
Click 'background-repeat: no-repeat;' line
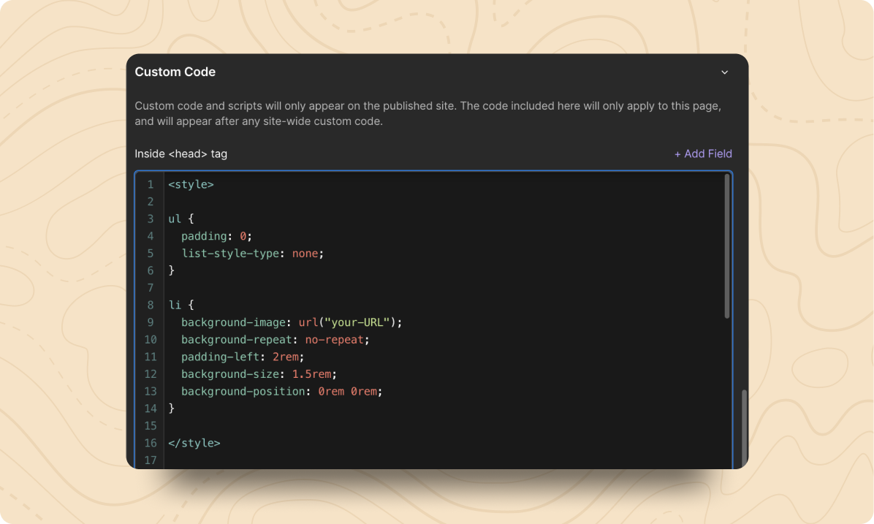coord(275,340)
